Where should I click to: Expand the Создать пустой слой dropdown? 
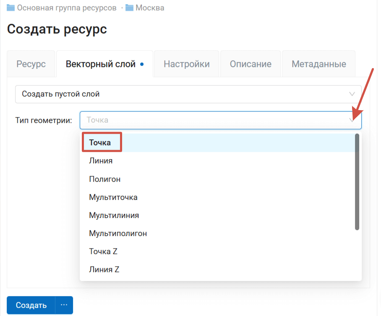[188, 94]
